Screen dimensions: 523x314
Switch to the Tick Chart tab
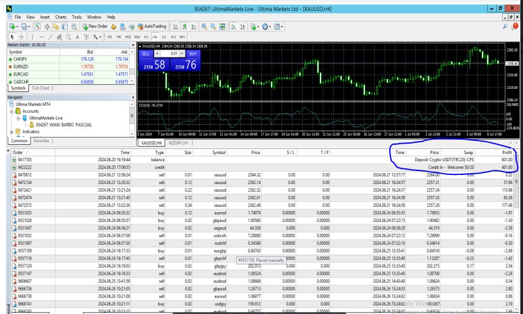point(40,88)
